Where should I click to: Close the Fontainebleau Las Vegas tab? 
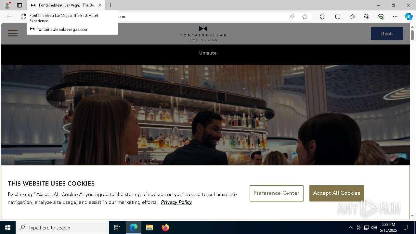100,5
